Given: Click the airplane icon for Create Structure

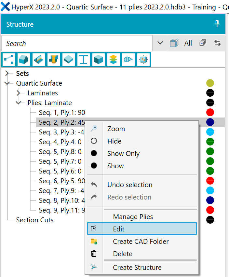Looking at the screenshot, I should pos(94,266).
